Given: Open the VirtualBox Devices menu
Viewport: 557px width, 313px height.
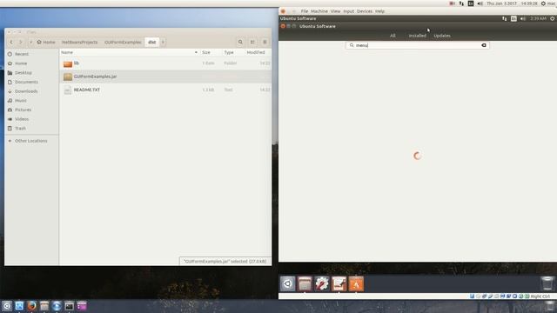Looking at the screenshot, I should pyautogui.click(x=365, y=11).
